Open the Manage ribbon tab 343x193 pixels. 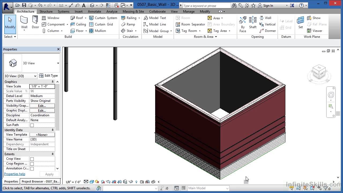[189, 12]
